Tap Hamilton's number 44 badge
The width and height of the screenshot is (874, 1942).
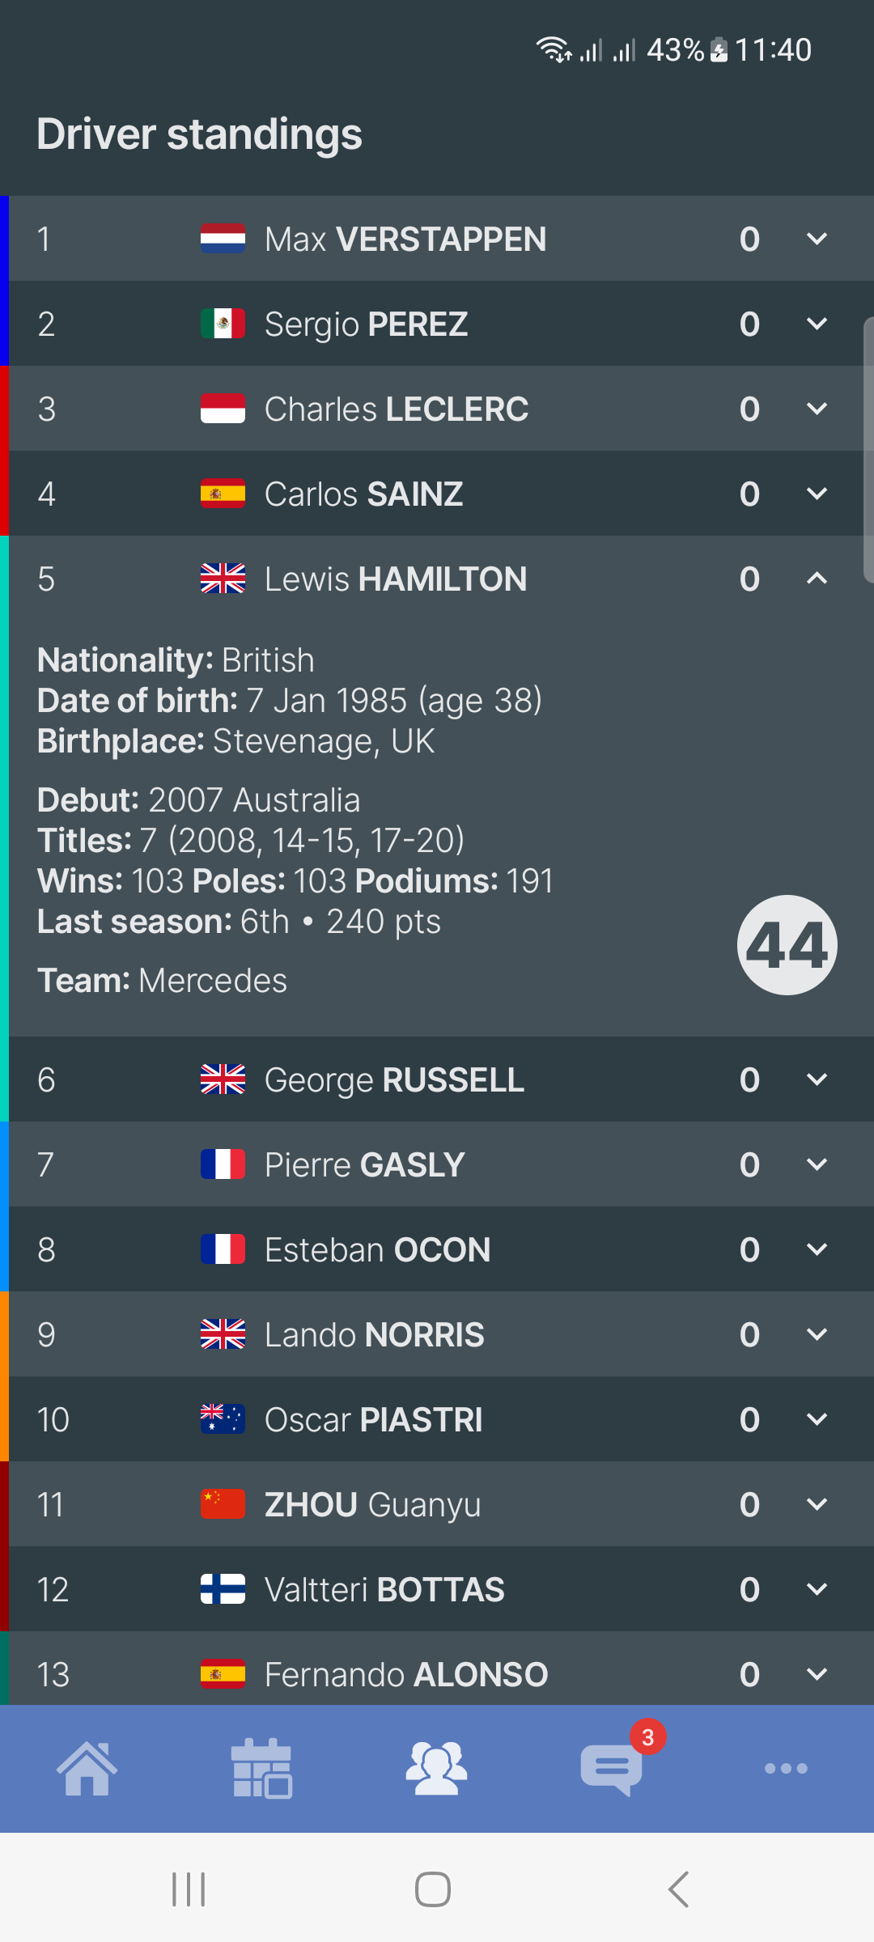click(x=787, y=945)
